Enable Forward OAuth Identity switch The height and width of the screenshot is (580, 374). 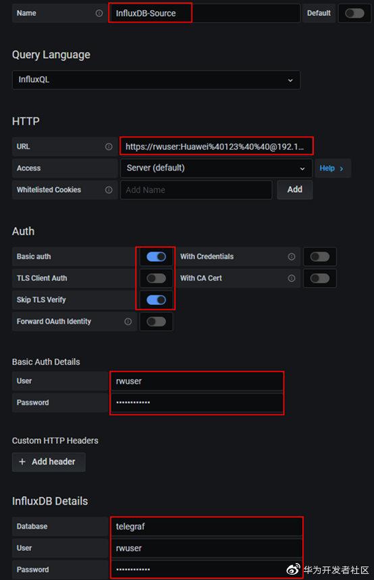(156, 322)
